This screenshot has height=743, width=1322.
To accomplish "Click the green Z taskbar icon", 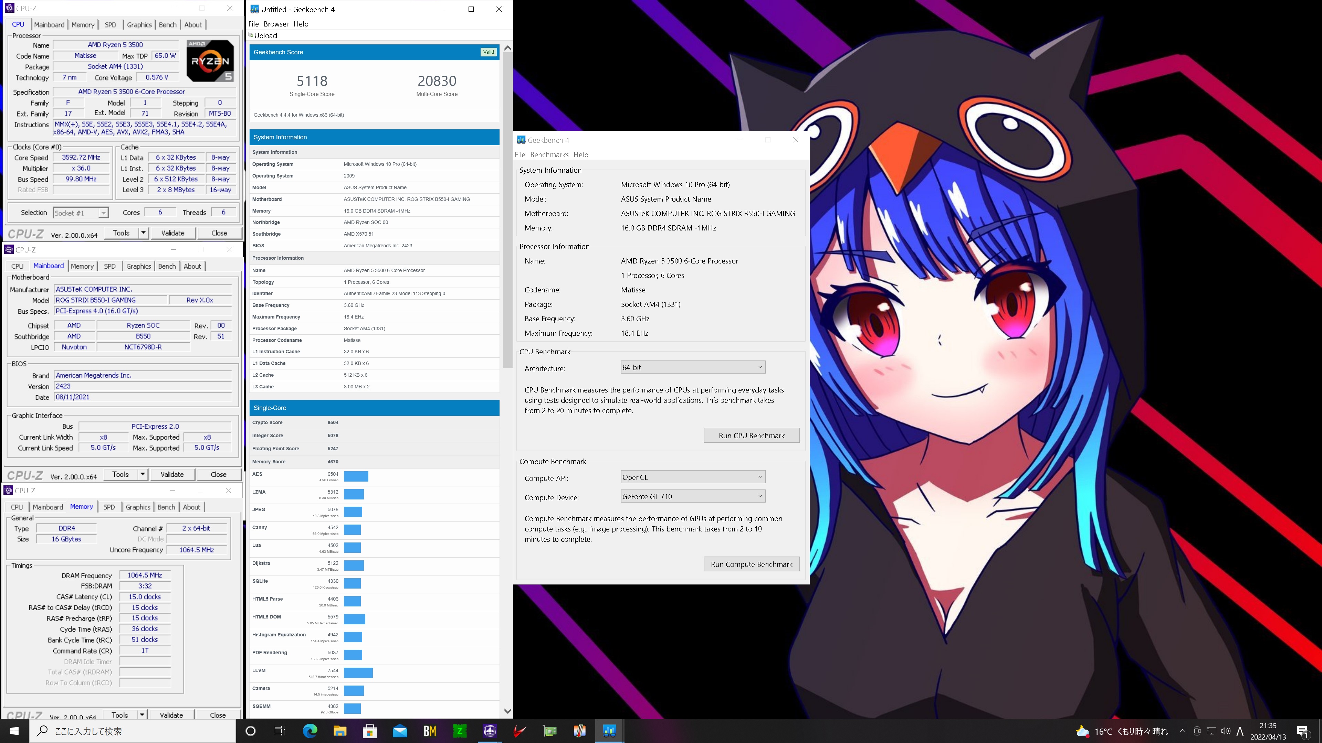I will tap(459, 731).
